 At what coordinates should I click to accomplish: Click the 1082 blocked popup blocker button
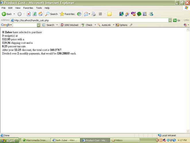(x=70, y=25)
